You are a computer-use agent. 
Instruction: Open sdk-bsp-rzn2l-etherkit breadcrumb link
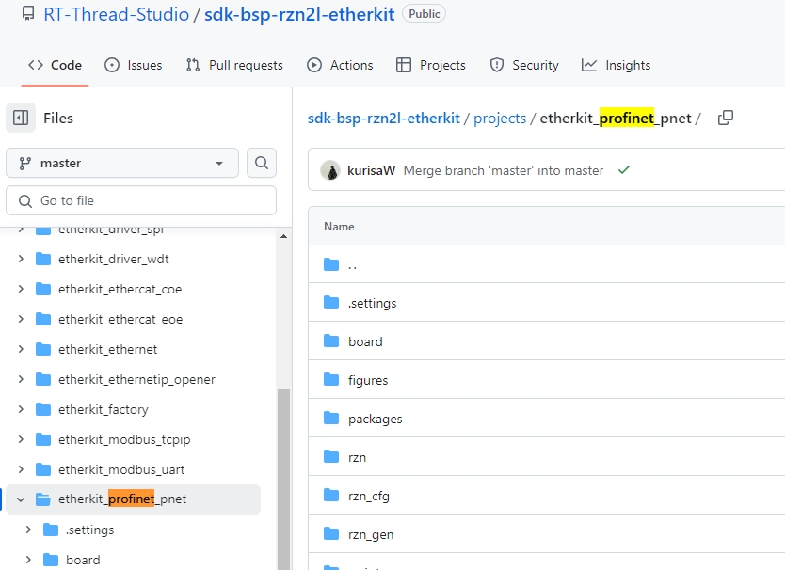tap(383, 119)
